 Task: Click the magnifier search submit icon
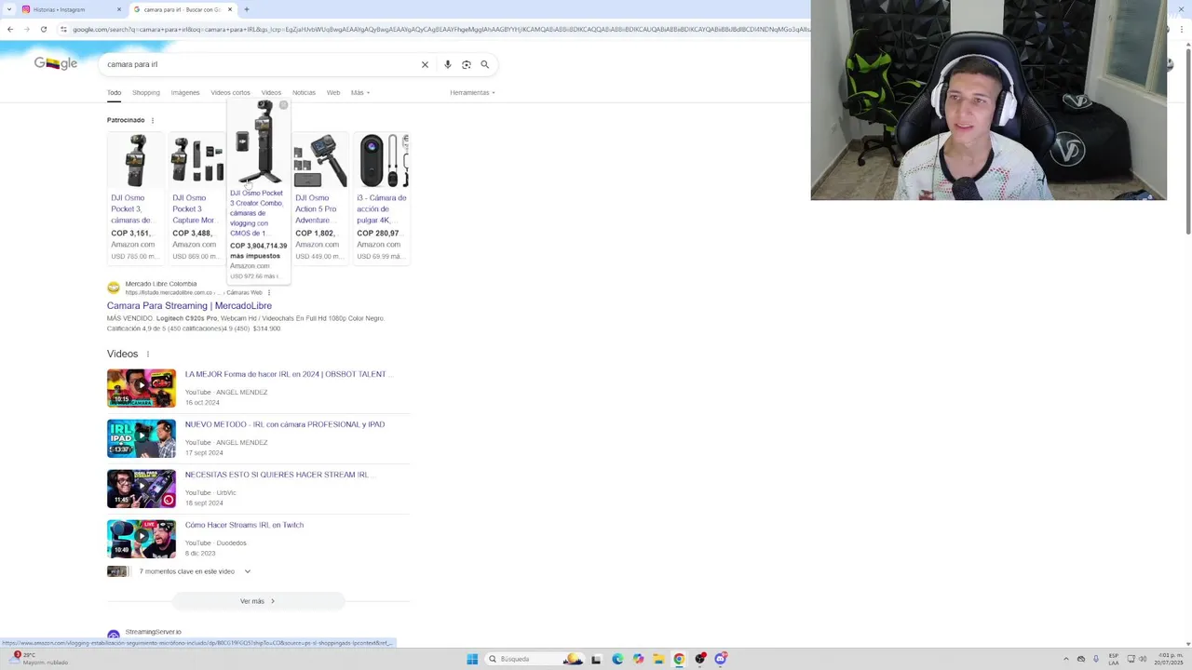coord(484,64)
